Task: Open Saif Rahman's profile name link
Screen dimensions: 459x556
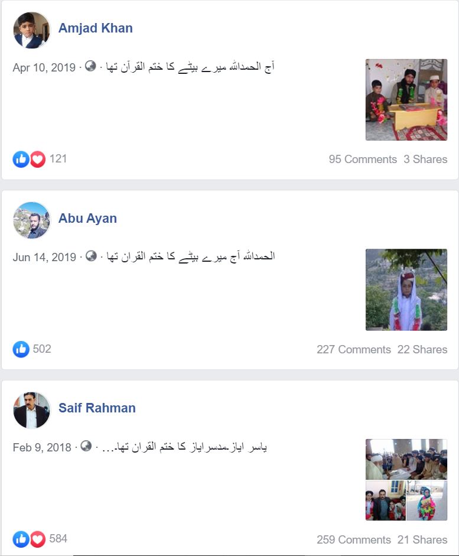Action: pos(97,408)
